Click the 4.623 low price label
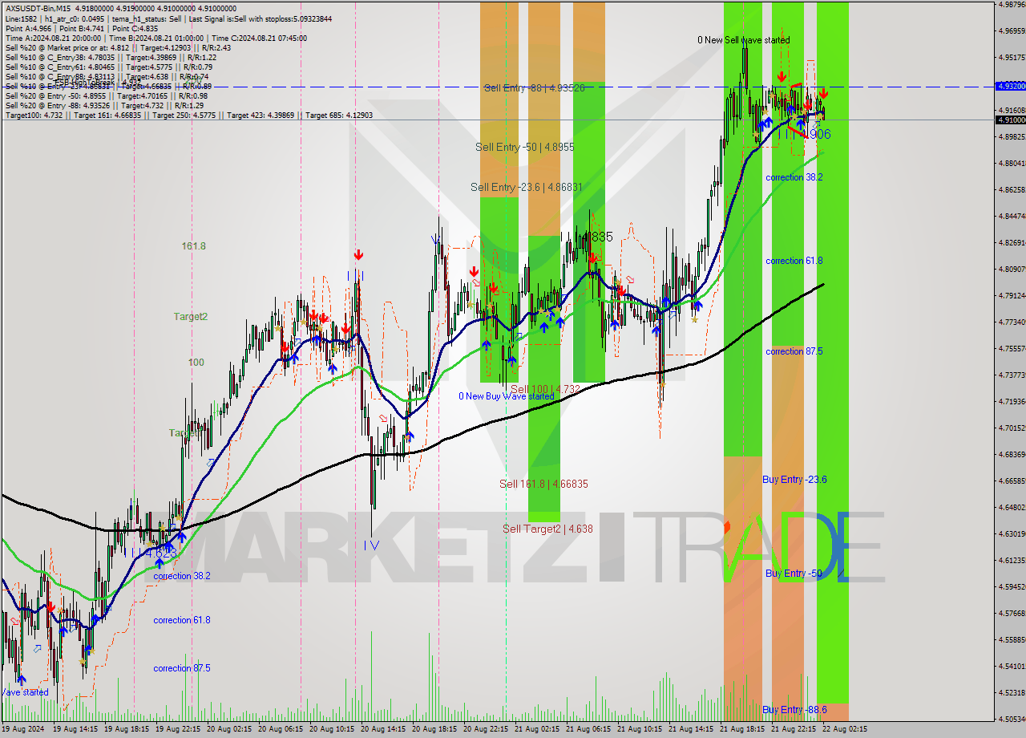Image resolution: width=1026 pixels, height=738 pixels. coord(161,553)
